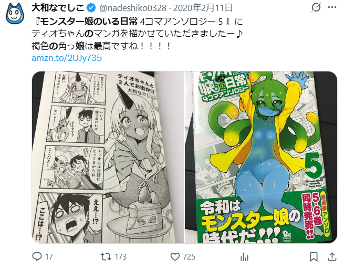View the right book cover photo
This screenshot has width=345, height=269.
[261, 157]
